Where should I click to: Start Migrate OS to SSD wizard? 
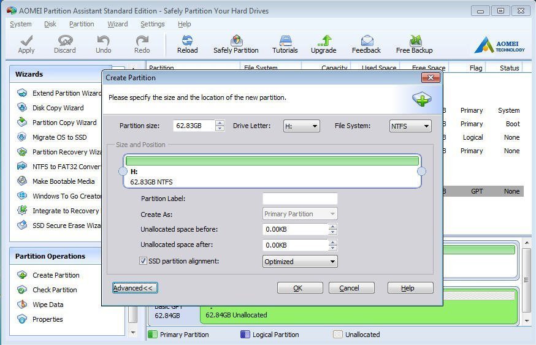(52, 137)
